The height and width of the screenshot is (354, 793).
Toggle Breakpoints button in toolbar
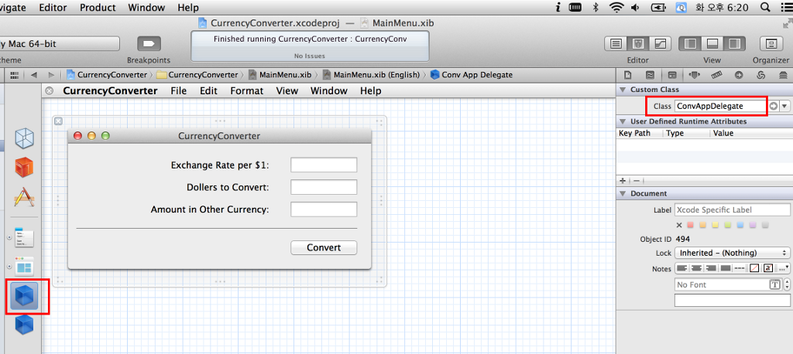coord(149,44)
